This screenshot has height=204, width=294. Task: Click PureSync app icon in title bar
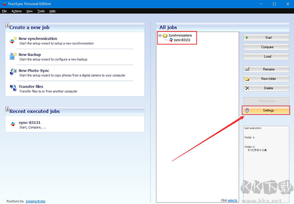pos(4,4)
